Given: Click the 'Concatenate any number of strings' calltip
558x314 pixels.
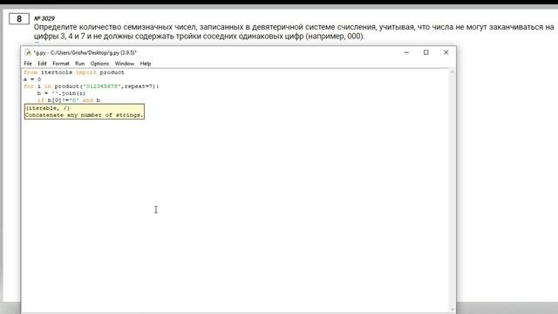Looking at the screenshot, I should tap(85, 115).
